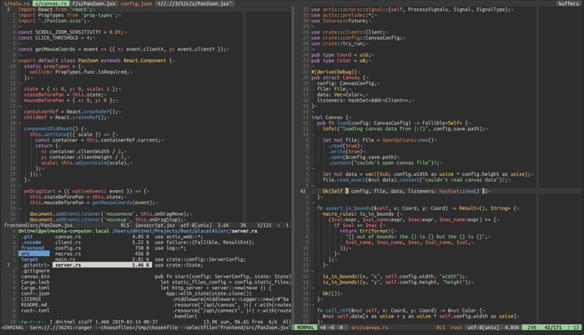
Task: Select rust~.toml file in ranger
Action: pyautogui.click(x=34, y=311)
